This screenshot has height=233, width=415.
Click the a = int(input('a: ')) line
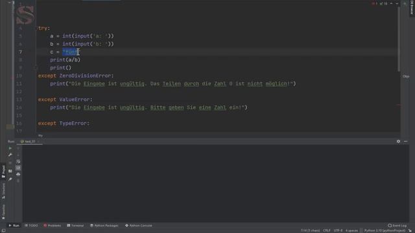tap(82, 36)
